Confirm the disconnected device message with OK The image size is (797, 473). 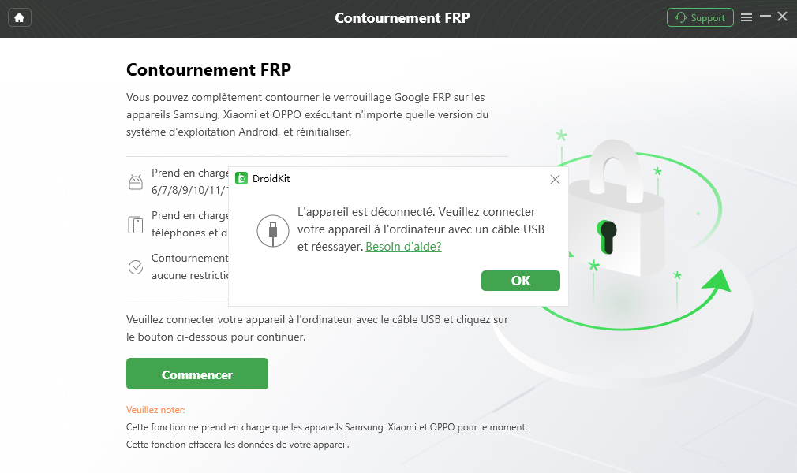(521, 281)
